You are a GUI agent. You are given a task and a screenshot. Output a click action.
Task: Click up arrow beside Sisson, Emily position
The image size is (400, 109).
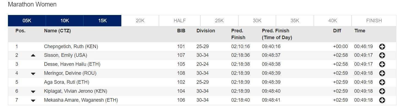click(33, 55)
